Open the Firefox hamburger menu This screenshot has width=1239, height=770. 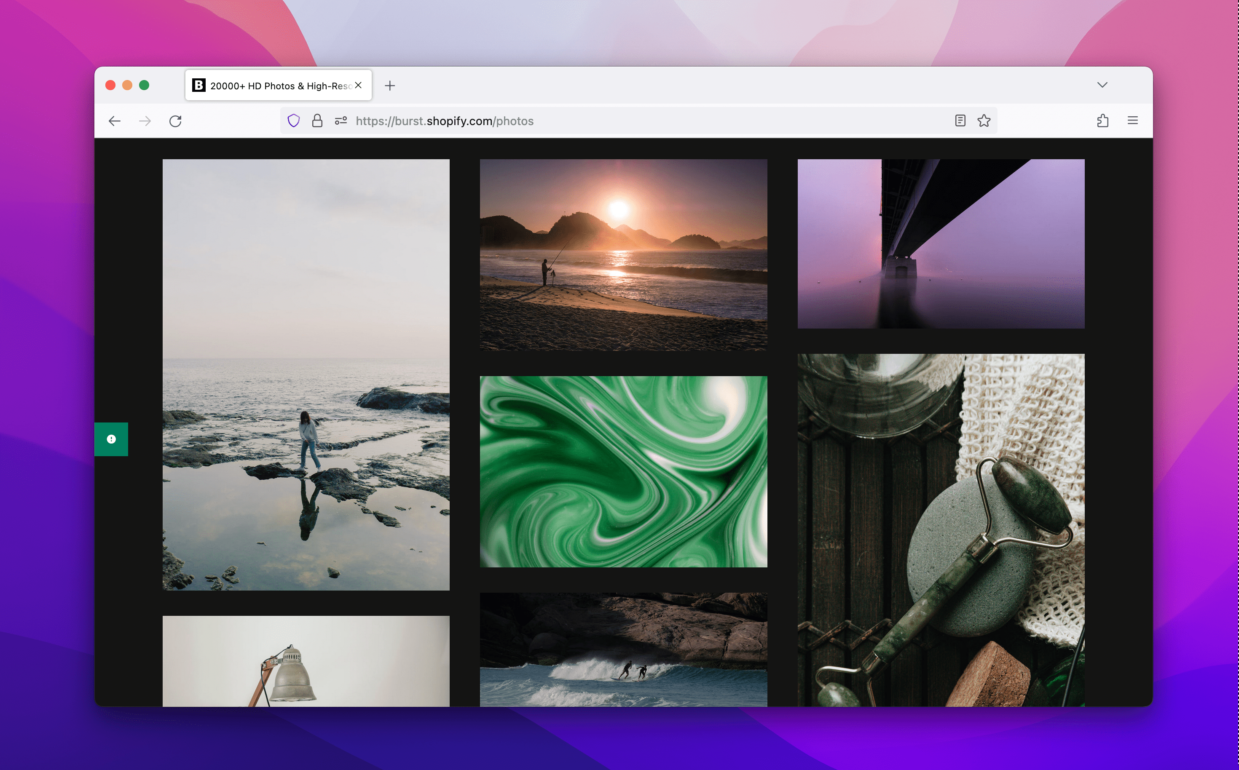pyautogui.click(x=1132, y=121)
